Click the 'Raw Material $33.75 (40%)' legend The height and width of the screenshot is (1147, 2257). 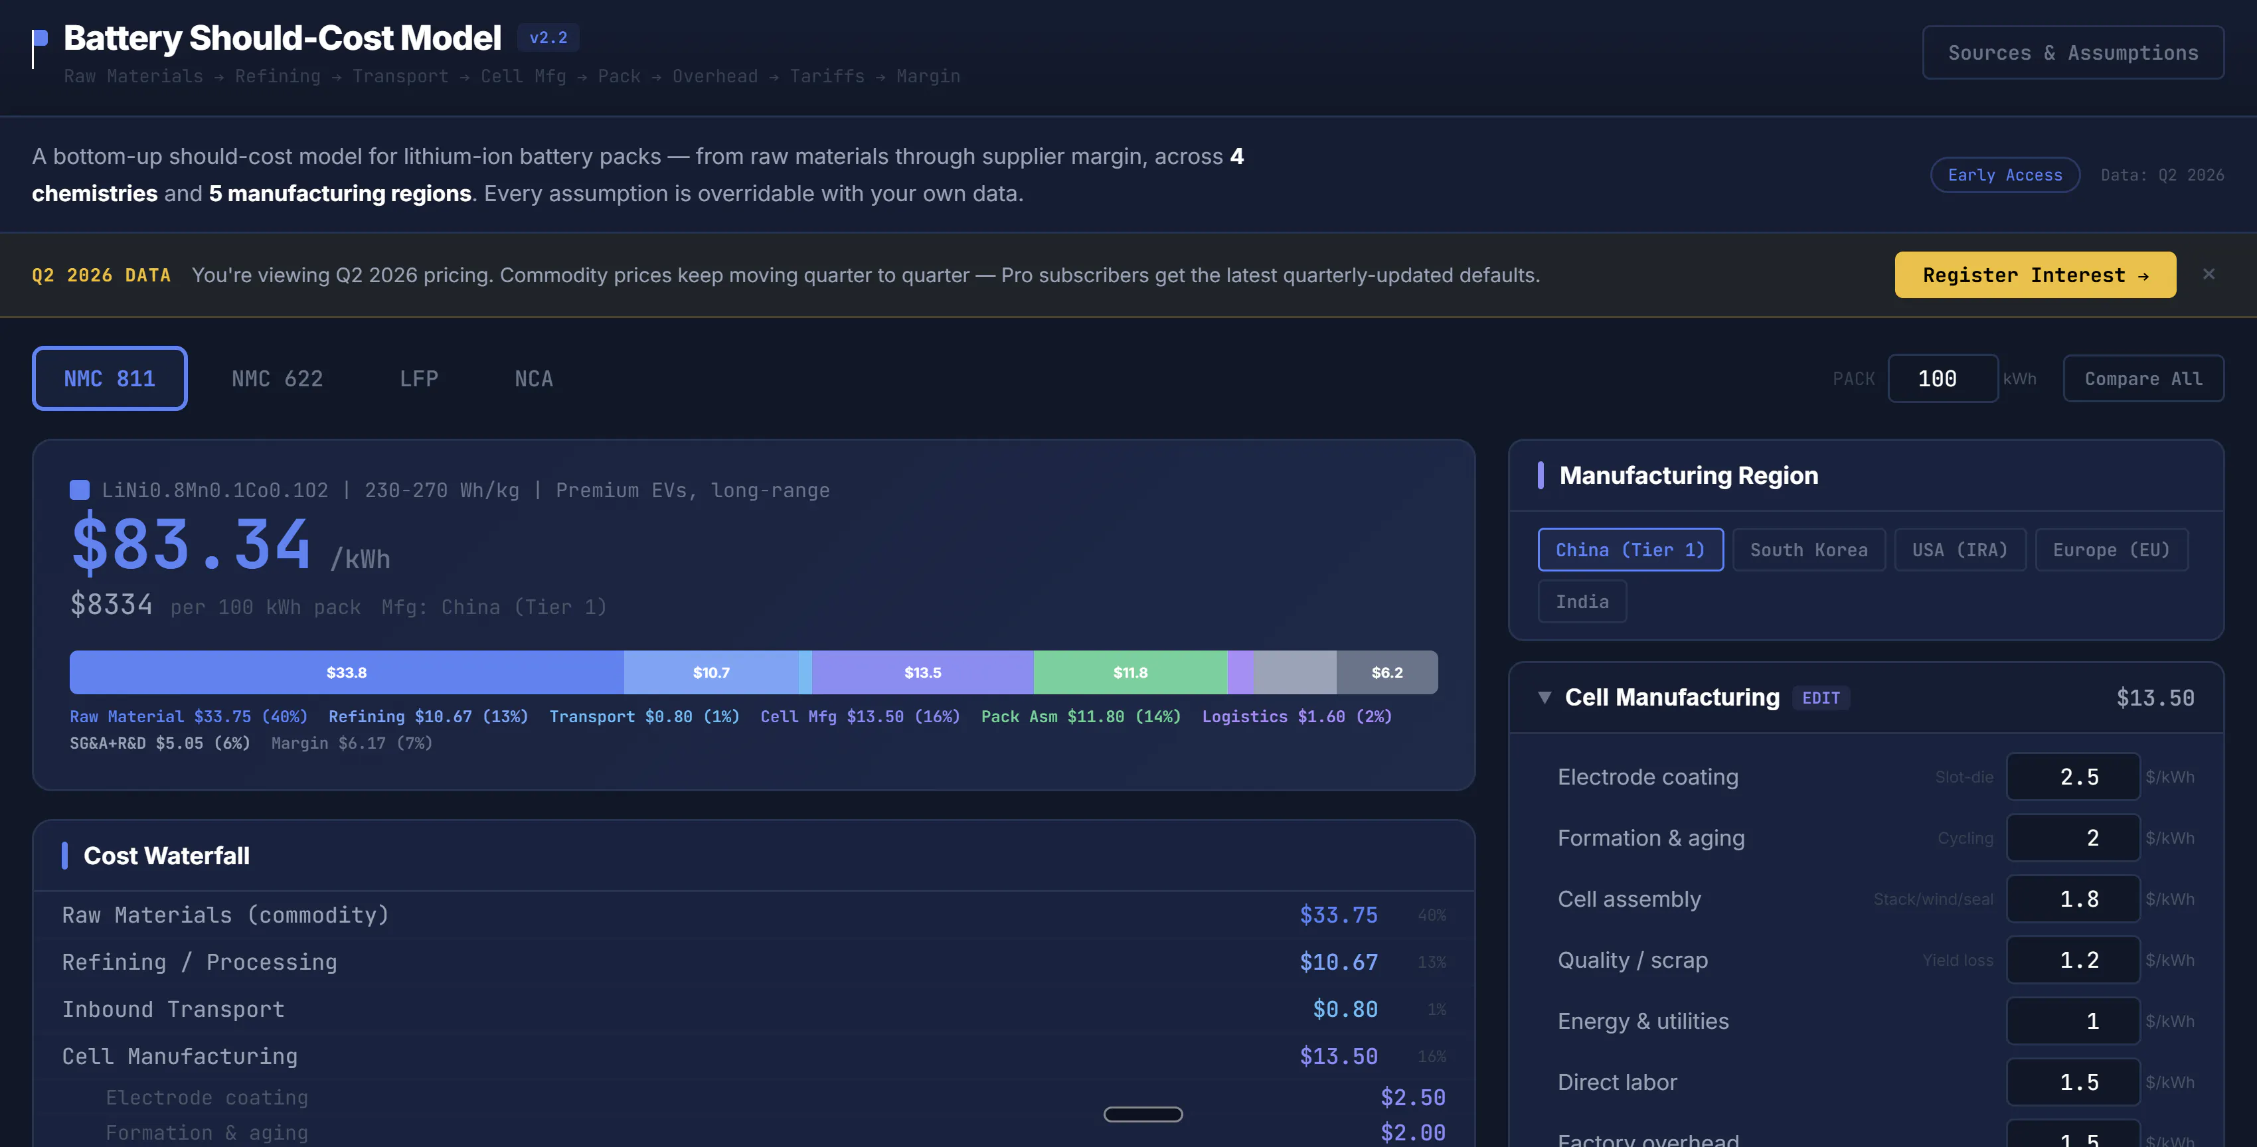189,717
